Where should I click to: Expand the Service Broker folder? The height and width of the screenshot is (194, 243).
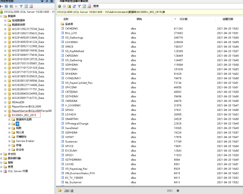[x=9, y=141]
